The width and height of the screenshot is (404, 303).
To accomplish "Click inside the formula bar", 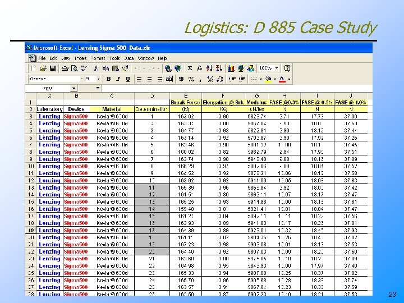I will [x=237, y=89].
